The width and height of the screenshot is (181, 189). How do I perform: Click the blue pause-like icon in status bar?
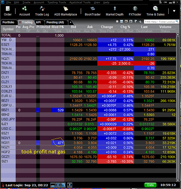click(x=63, y=185)
